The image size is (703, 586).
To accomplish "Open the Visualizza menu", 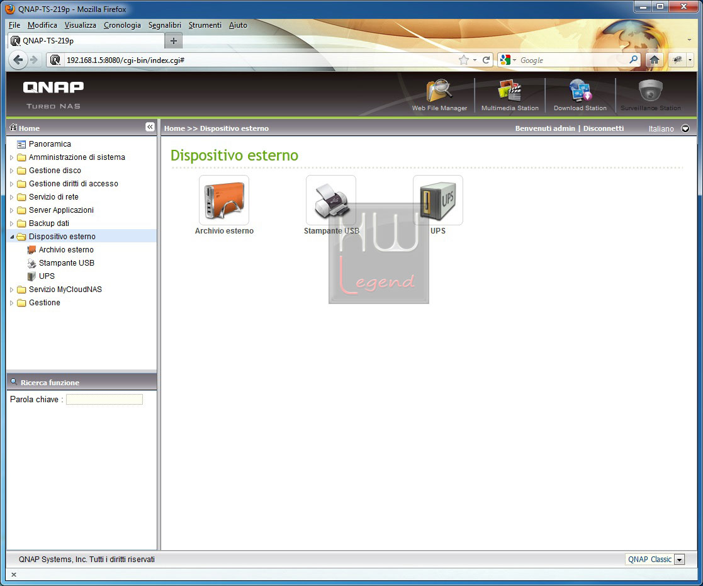I will coord(81,25).
